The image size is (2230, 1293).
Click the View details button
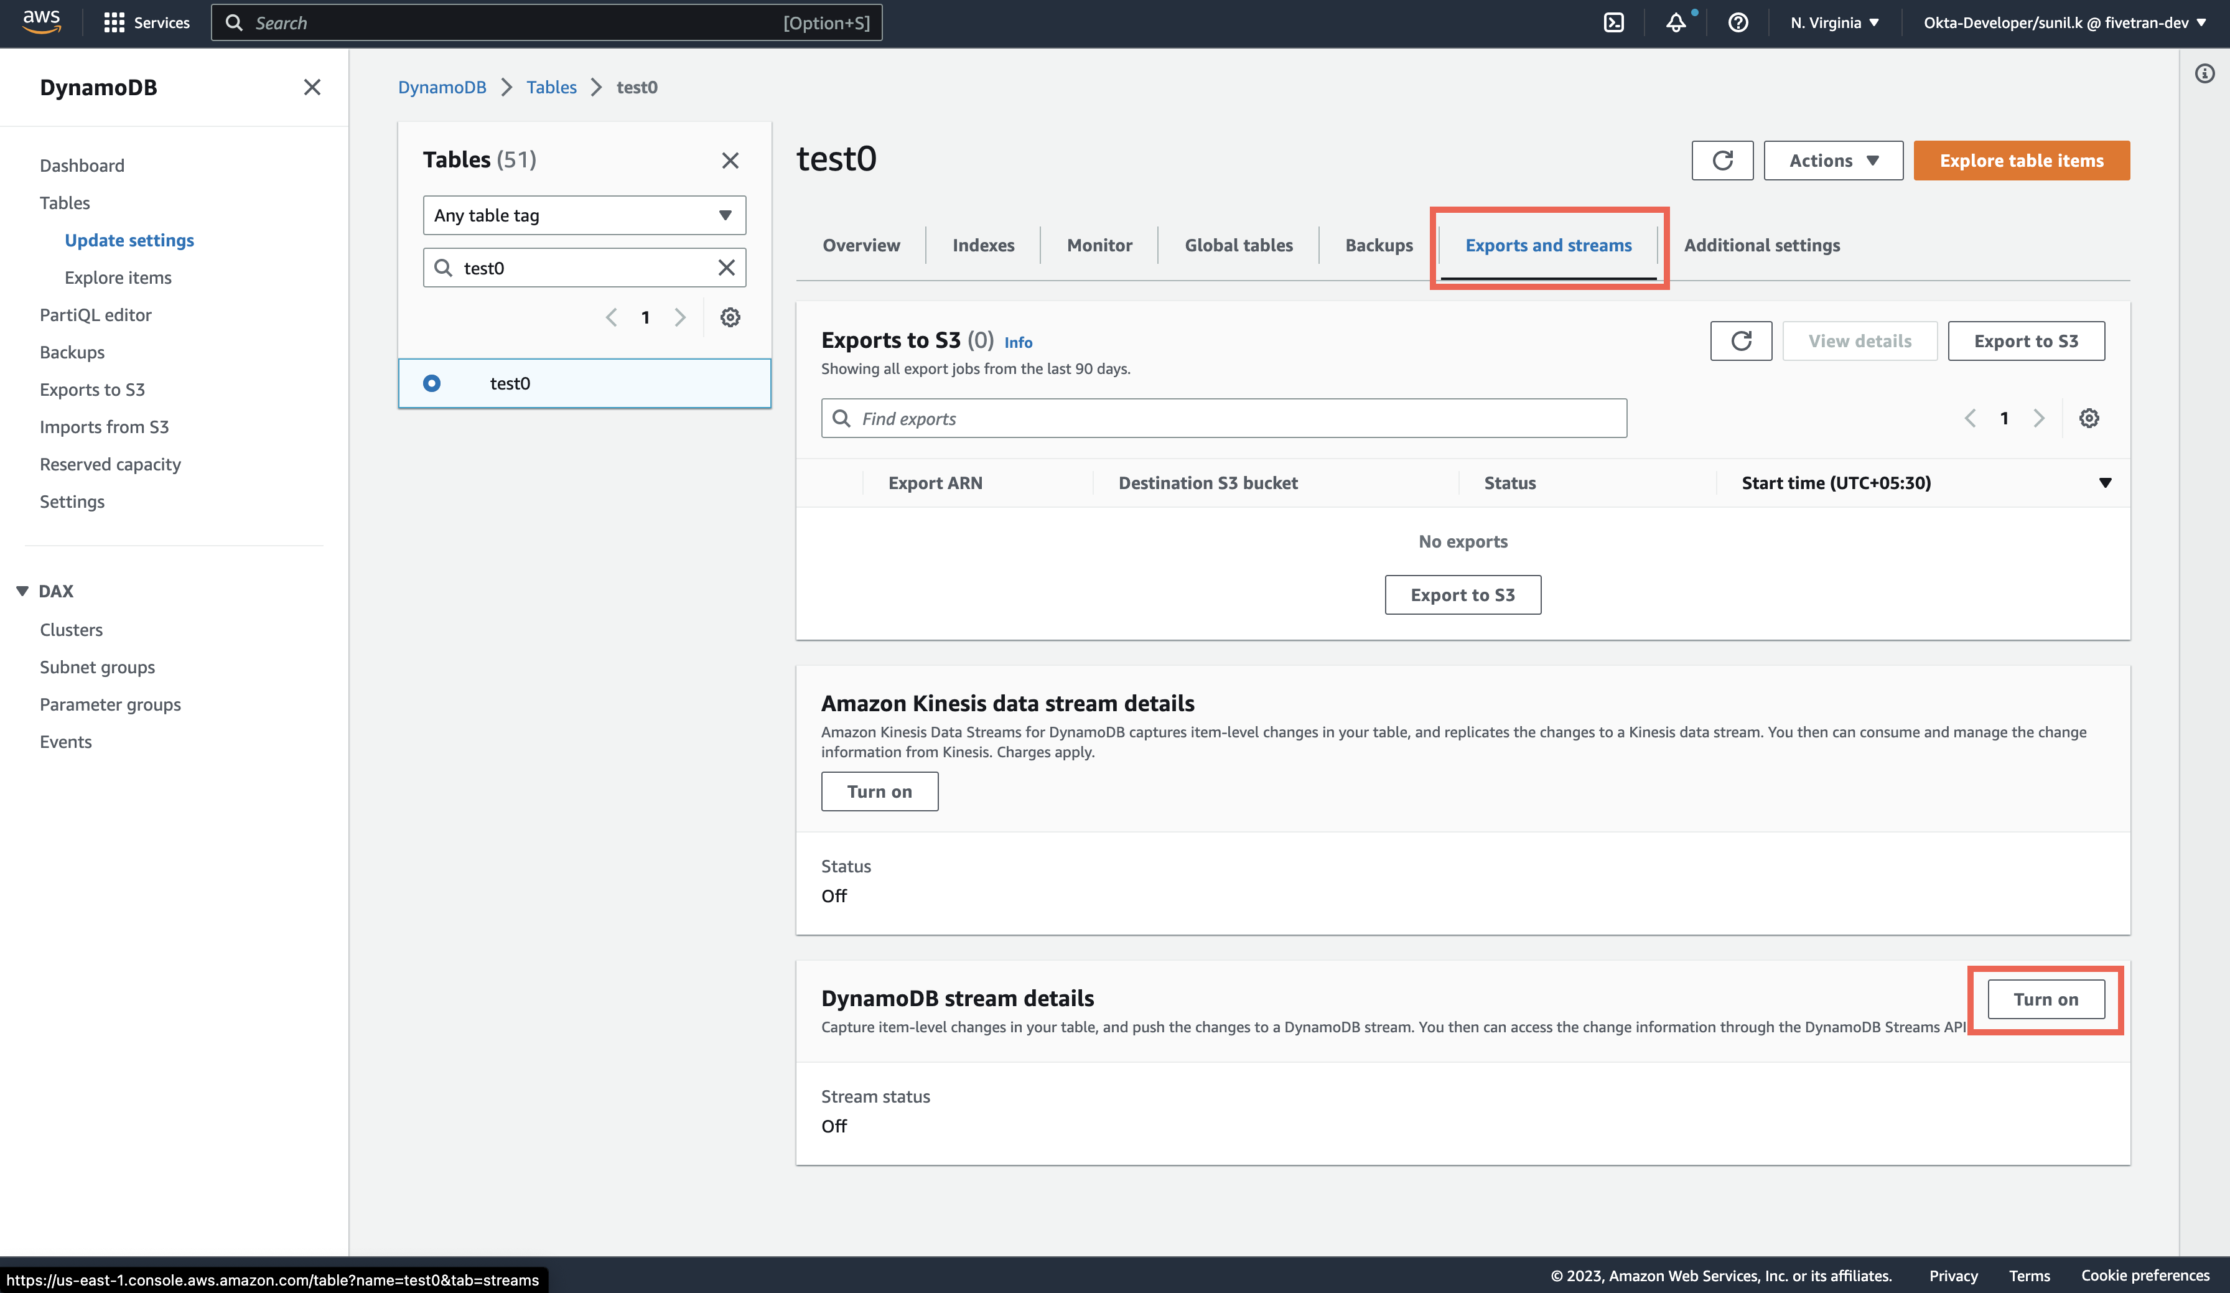(x=1859, y=341)
